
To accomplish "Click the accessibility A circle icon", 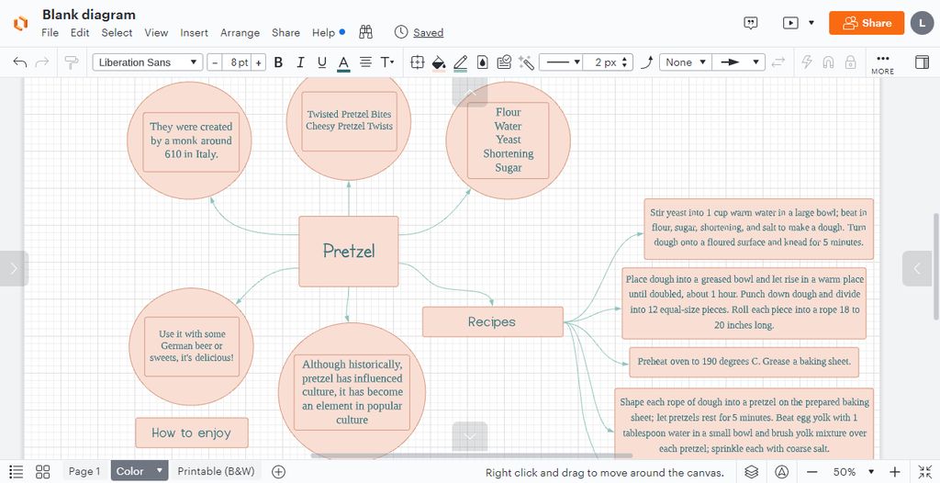I will (x=782, y=472).
